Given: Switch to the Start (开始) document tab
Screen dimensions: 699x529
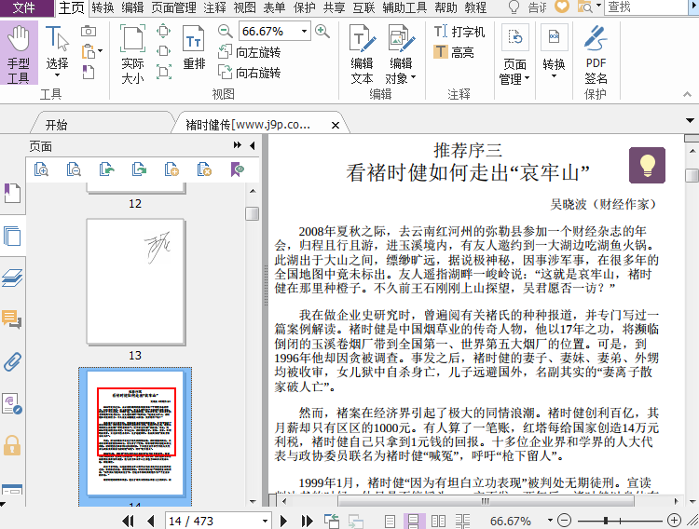Looking at the screenshot, I should pyautogui.click(x=57, y=125).
